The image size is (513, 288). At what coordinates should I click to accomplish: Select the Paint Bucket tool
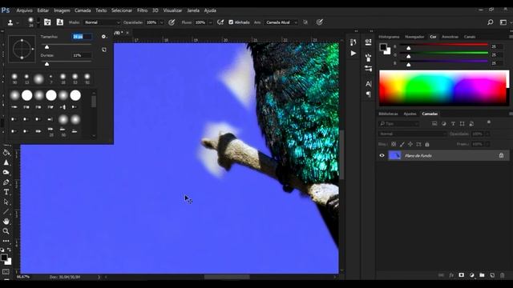click(x=6, y=153)
